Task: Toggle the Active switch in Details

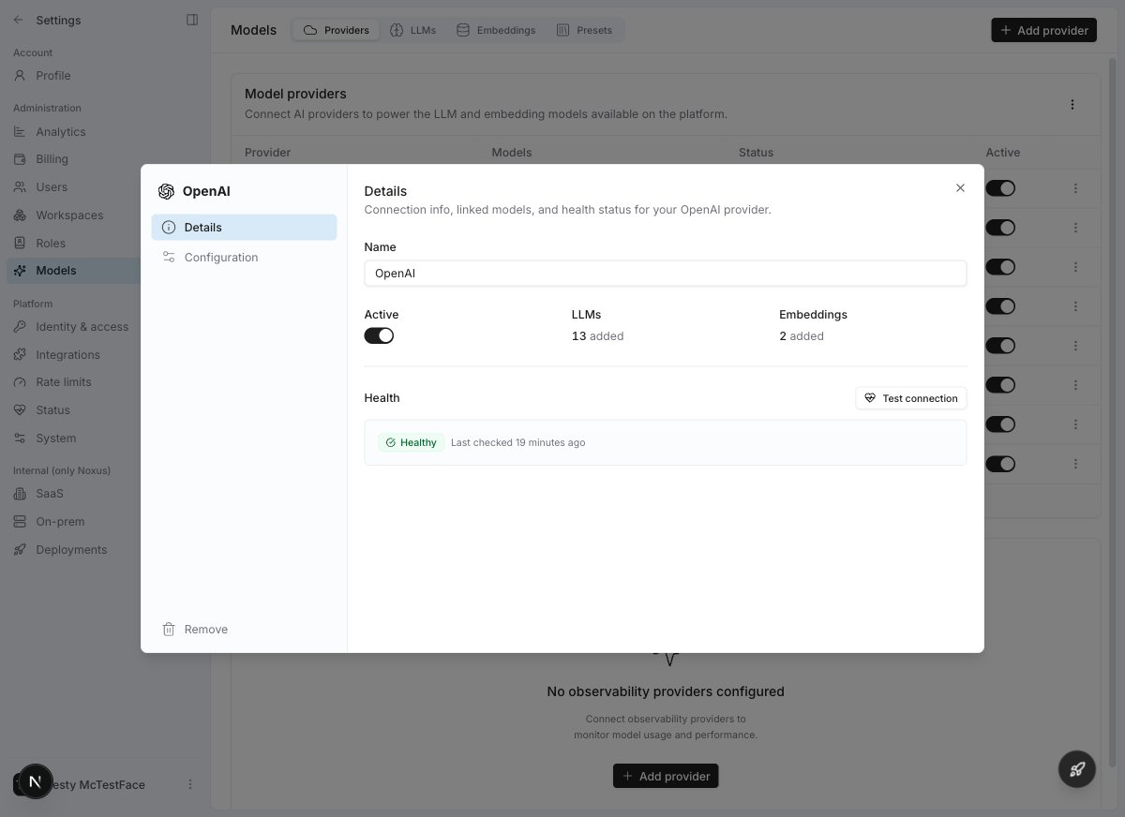Action: click(379, 335)
